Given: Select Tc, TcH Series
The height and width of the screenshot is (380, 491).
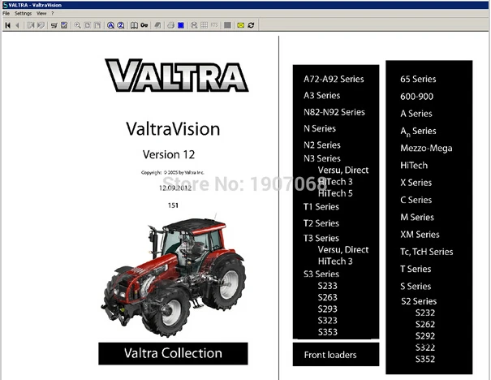Looking at the screenshot, I should (427, 252).
